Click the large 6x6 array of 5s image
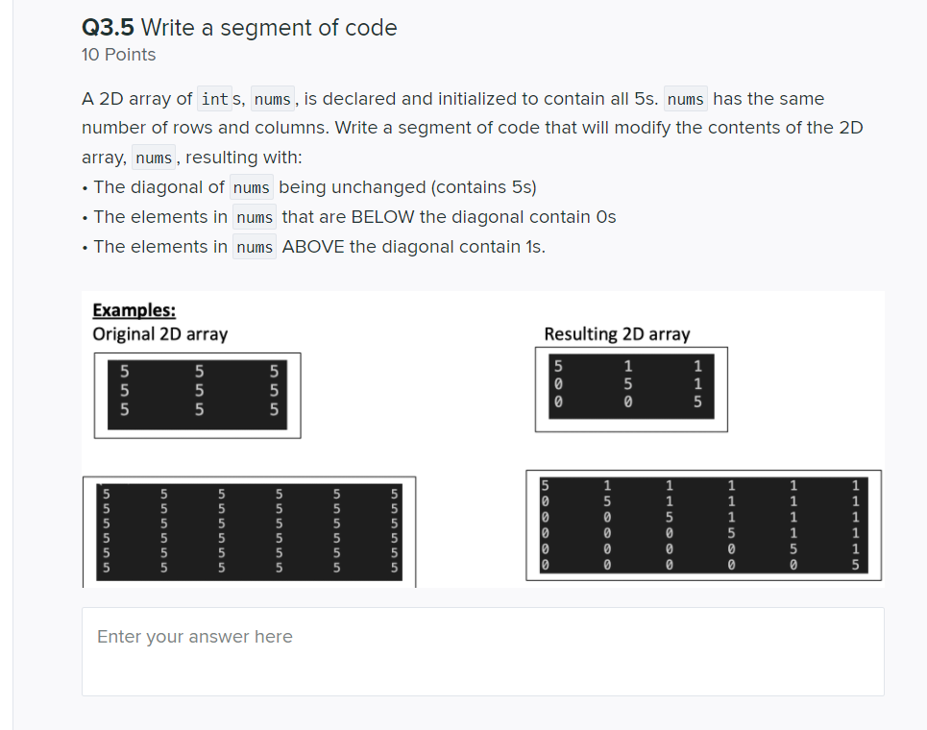Viewport: 927px width, 730px height. click(x=250, y=528)
